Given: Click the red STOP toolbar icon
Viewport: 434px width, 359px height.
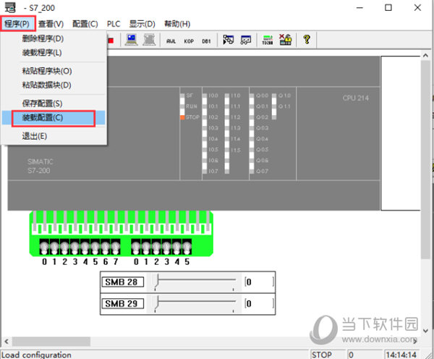Looking at the screenshot, I should tap(111, 41).
